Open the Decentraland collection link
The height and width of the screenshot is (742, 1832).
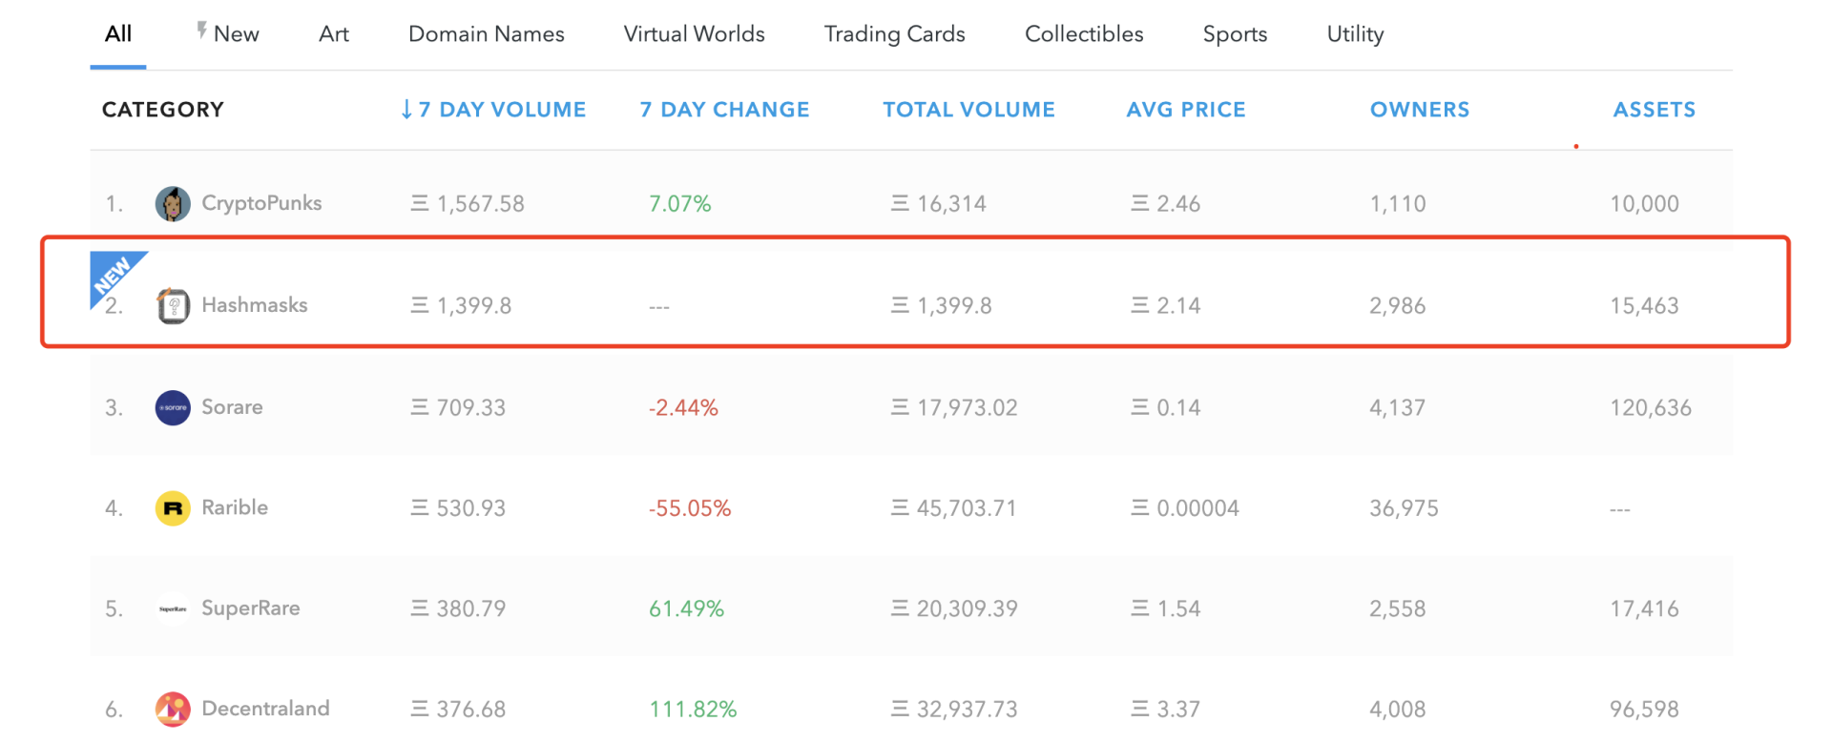coord(265,709)
